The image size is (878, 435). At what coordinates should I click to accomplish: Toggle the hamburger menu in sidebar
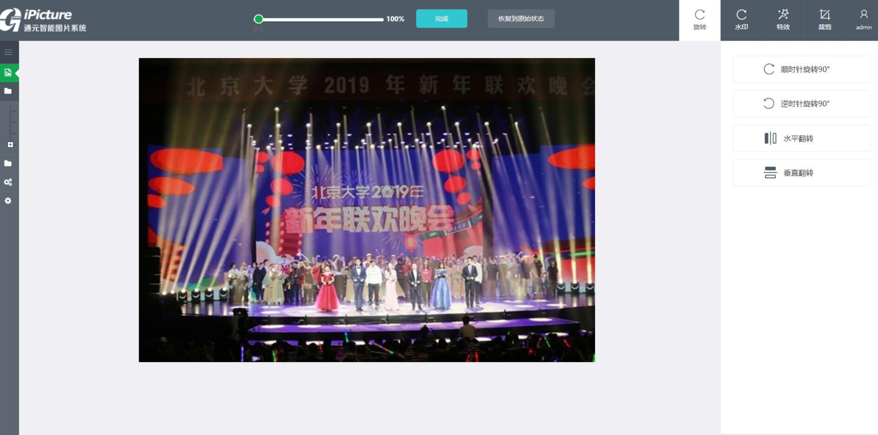point(8,52)
